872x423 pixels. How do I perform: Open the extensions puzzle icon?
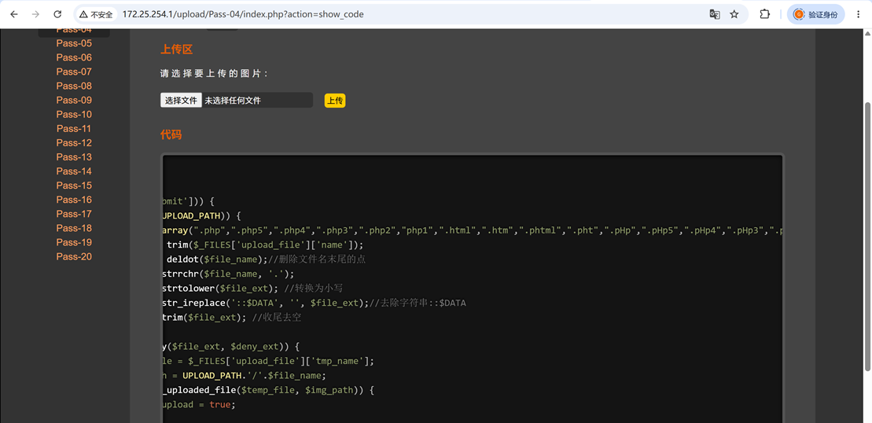[765, 14]
